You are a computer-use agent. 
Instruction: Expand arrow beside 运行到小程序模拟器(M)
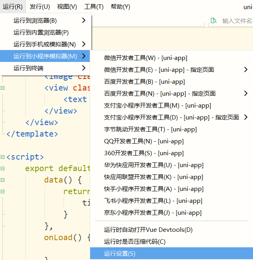click(x=84, y=56)
